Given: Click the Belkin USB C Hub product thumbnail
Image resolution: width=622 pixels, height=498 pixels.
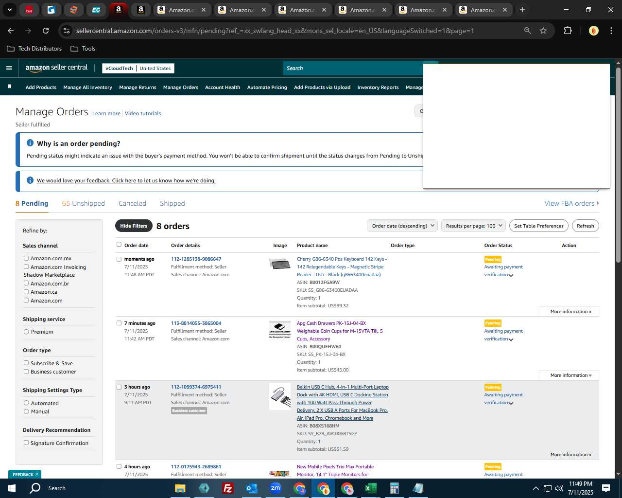Looking at the screenshot, I should 280,396.
